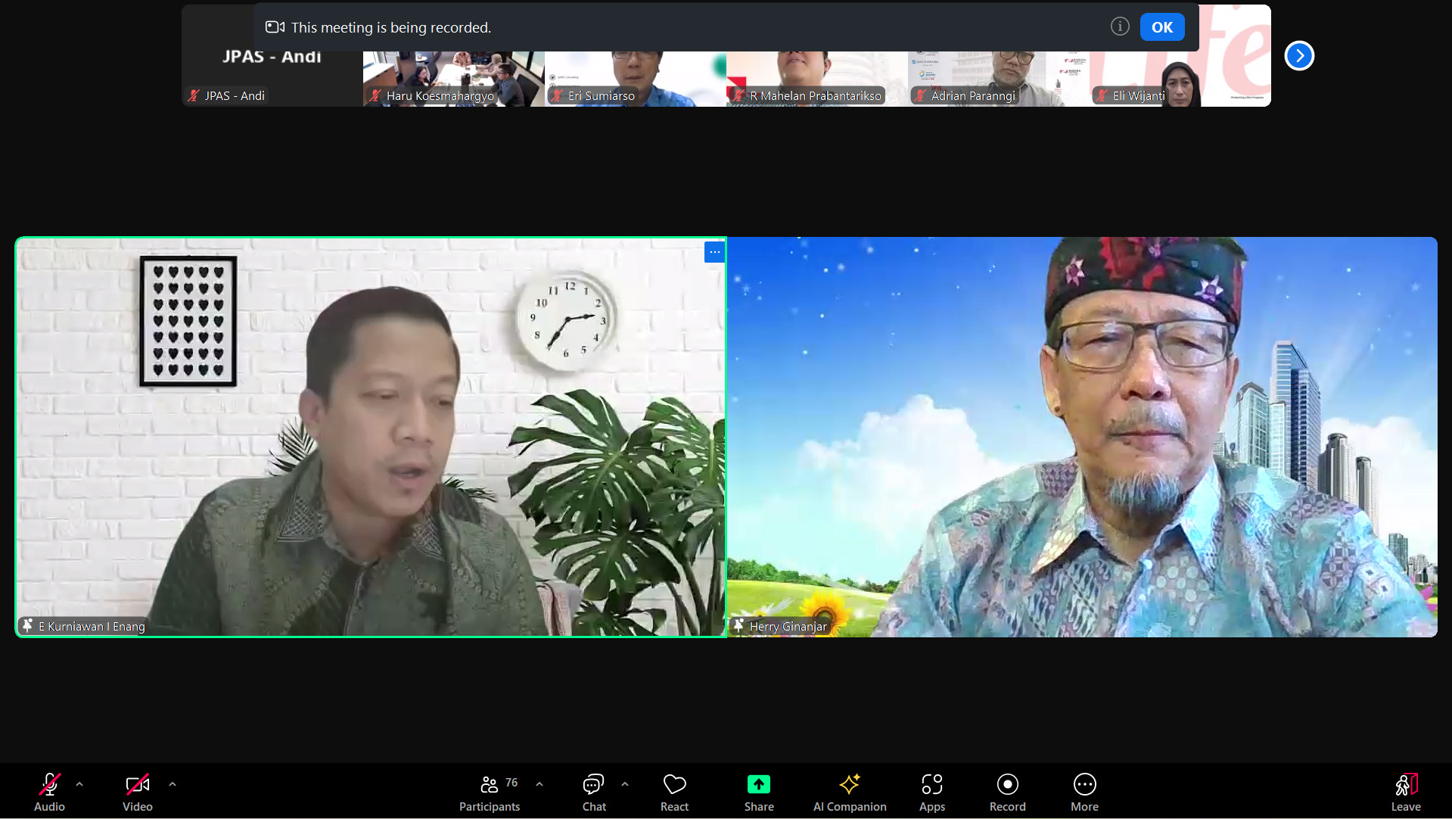Click the next-page arrow above the video strip
This screenshot has height=819, width=1452.
coord(1298,55)
